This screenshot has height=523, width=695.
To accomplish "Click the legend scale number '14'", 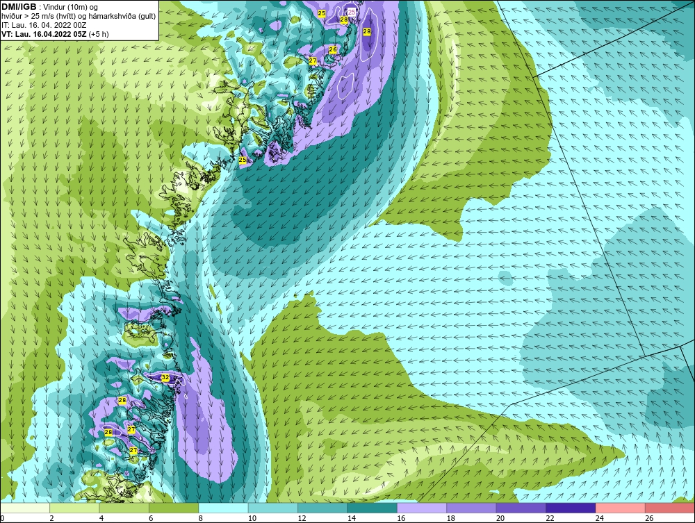I will pos(351,518).
